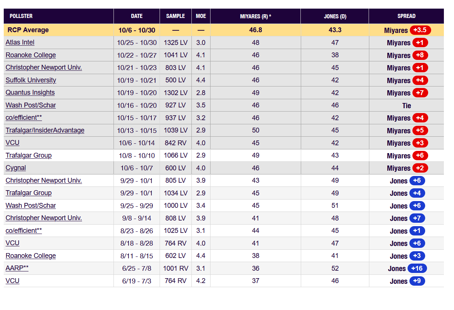454x310 pixels.
Task: Click the 6/25 - 7/8 date cell
Action: (137, 268)
